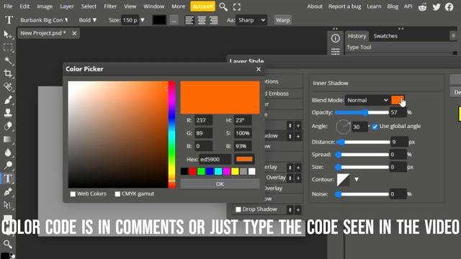
Task: Select the Move tool in toolbar
Action: (8, 35)
